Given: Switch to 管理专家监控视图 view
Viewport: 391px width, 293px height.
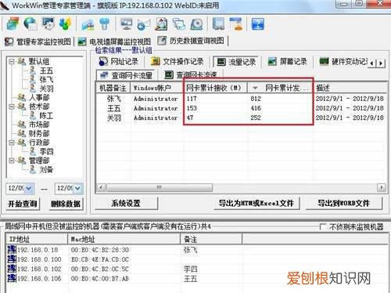Looking at the screenshot, I should tap(38, 42).
